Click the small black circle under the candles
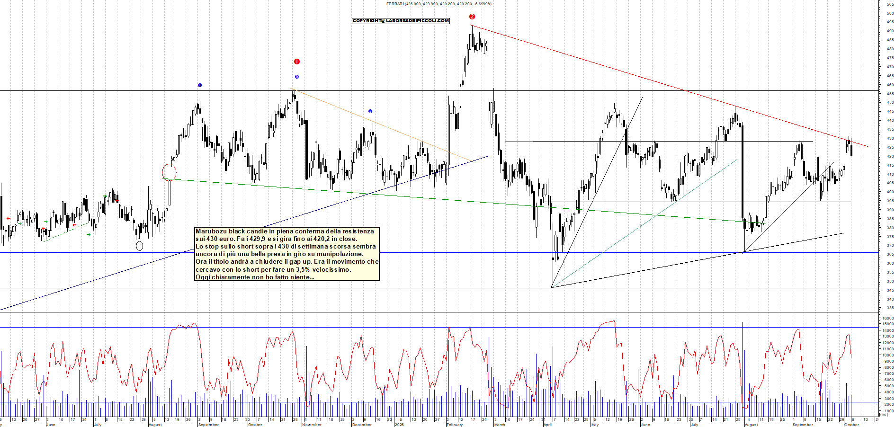 tap(139, 246)
